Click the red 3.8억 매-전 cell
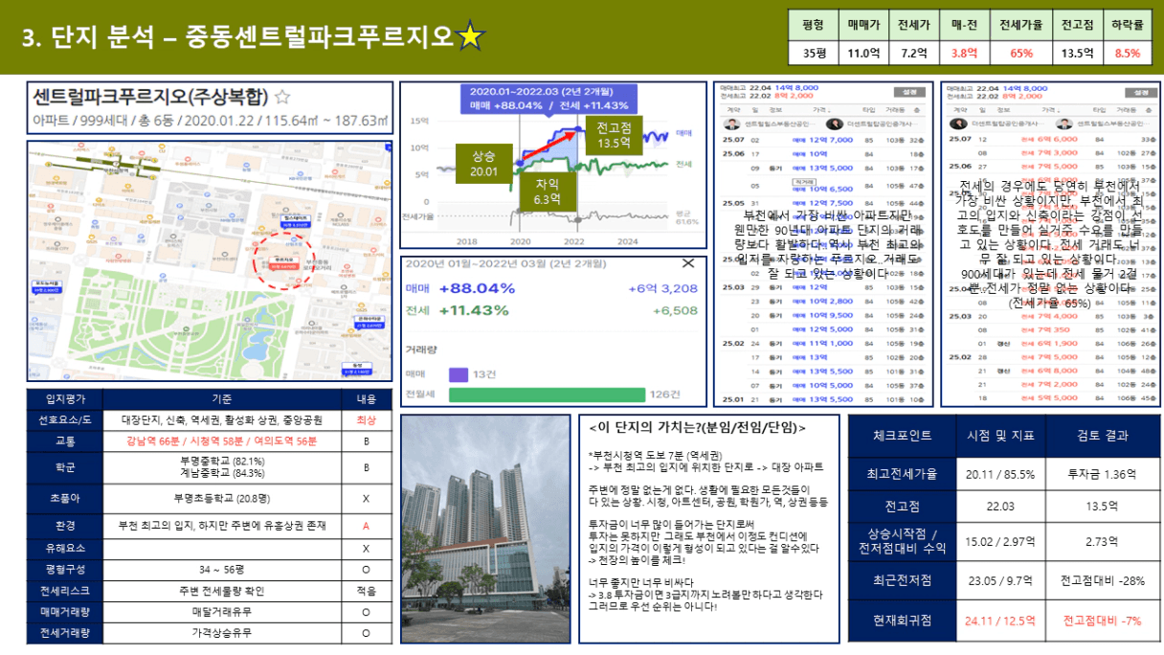Image resolution: width=1164 pixels, height=655 pixels. (965, 54)
